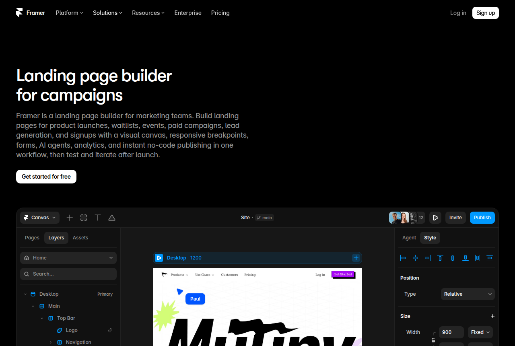Expand the Navigation layer
This screenshot has height=346, width=515.
[51, 342]
